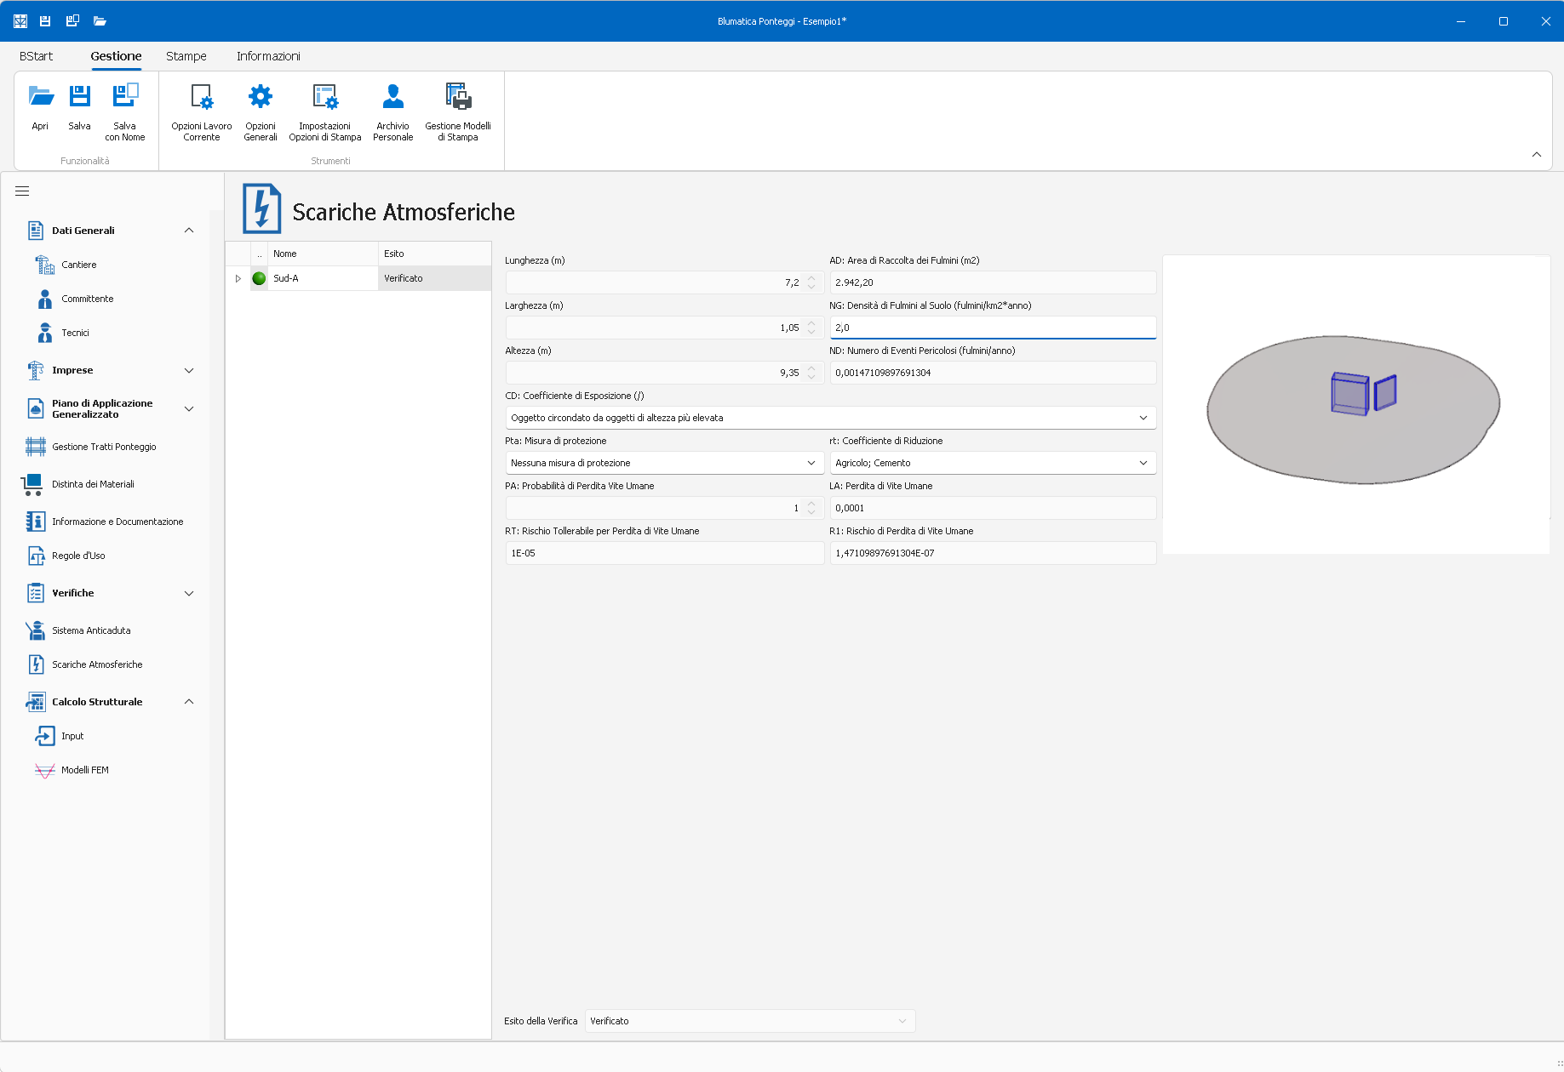Screen dimensions: 1564x1072
Task: Open the rt Coefficiente di Riduzione dropdown
Action: (x=1143, y=463)
